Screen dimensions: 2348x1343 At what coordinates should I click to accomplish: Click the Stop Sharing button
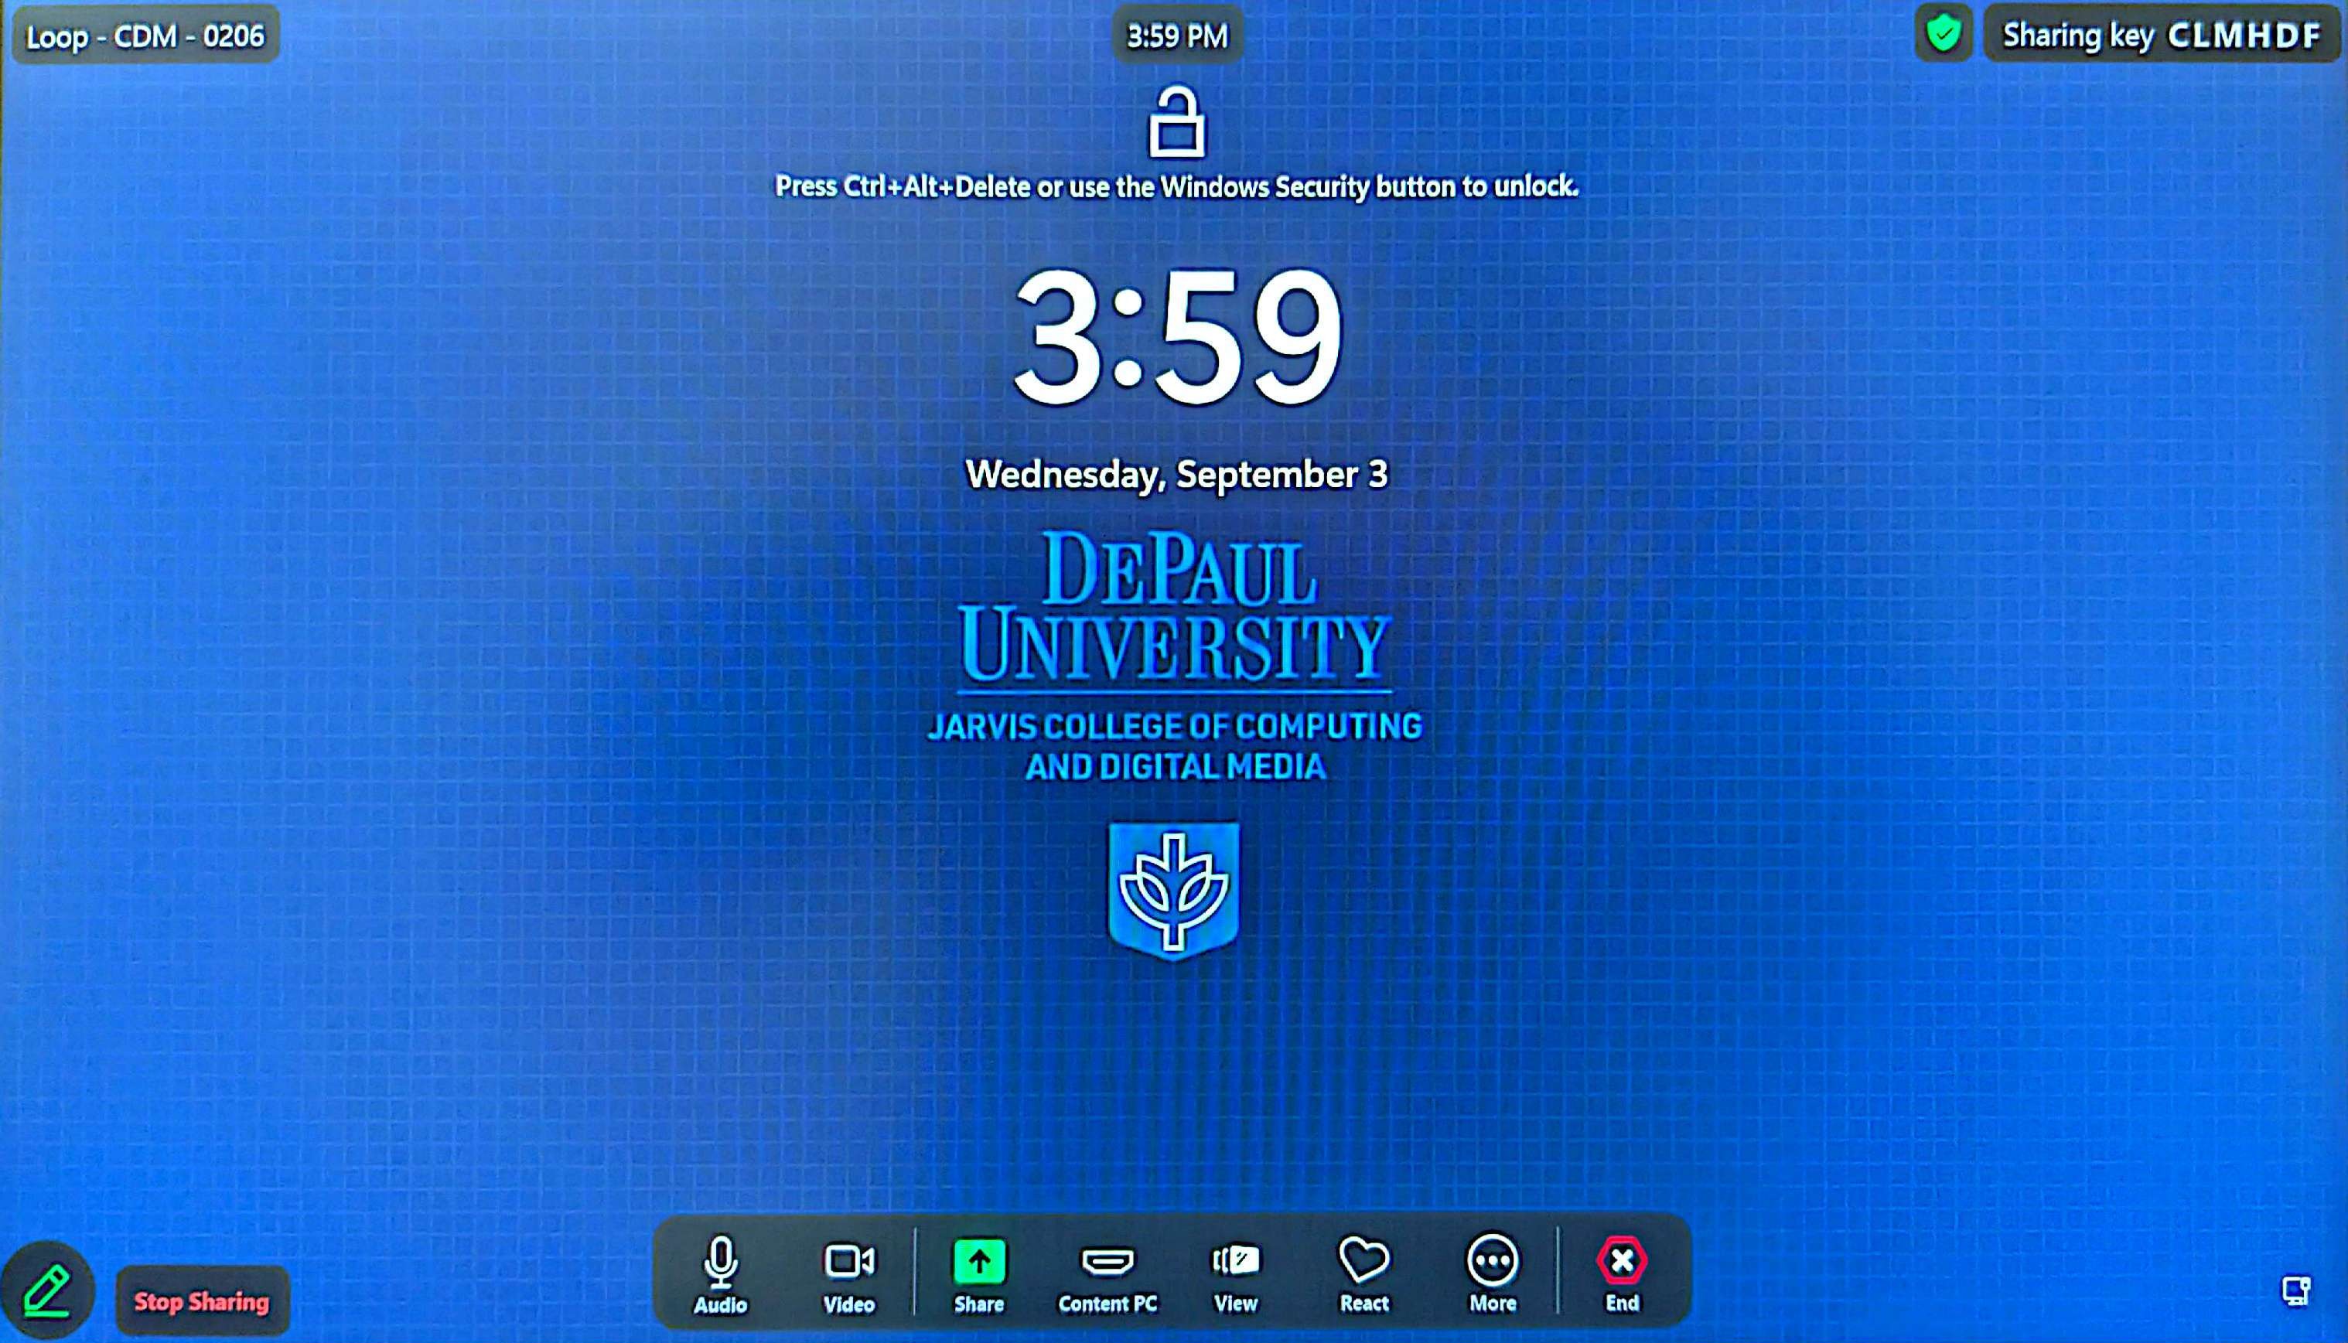(202, 1301)
